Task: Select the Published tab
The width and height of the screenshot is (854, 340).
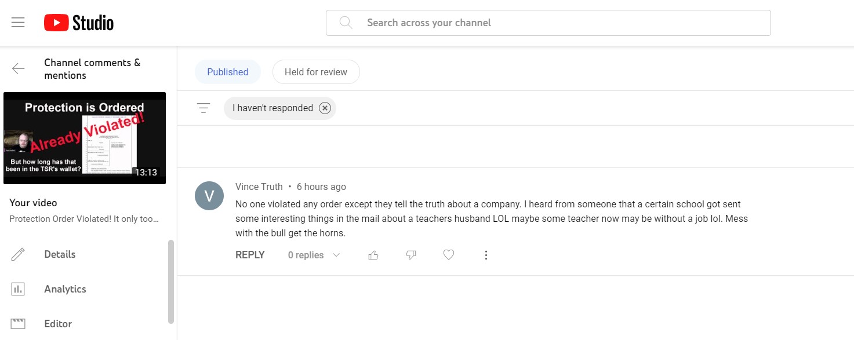Action: tap(227, 72)
